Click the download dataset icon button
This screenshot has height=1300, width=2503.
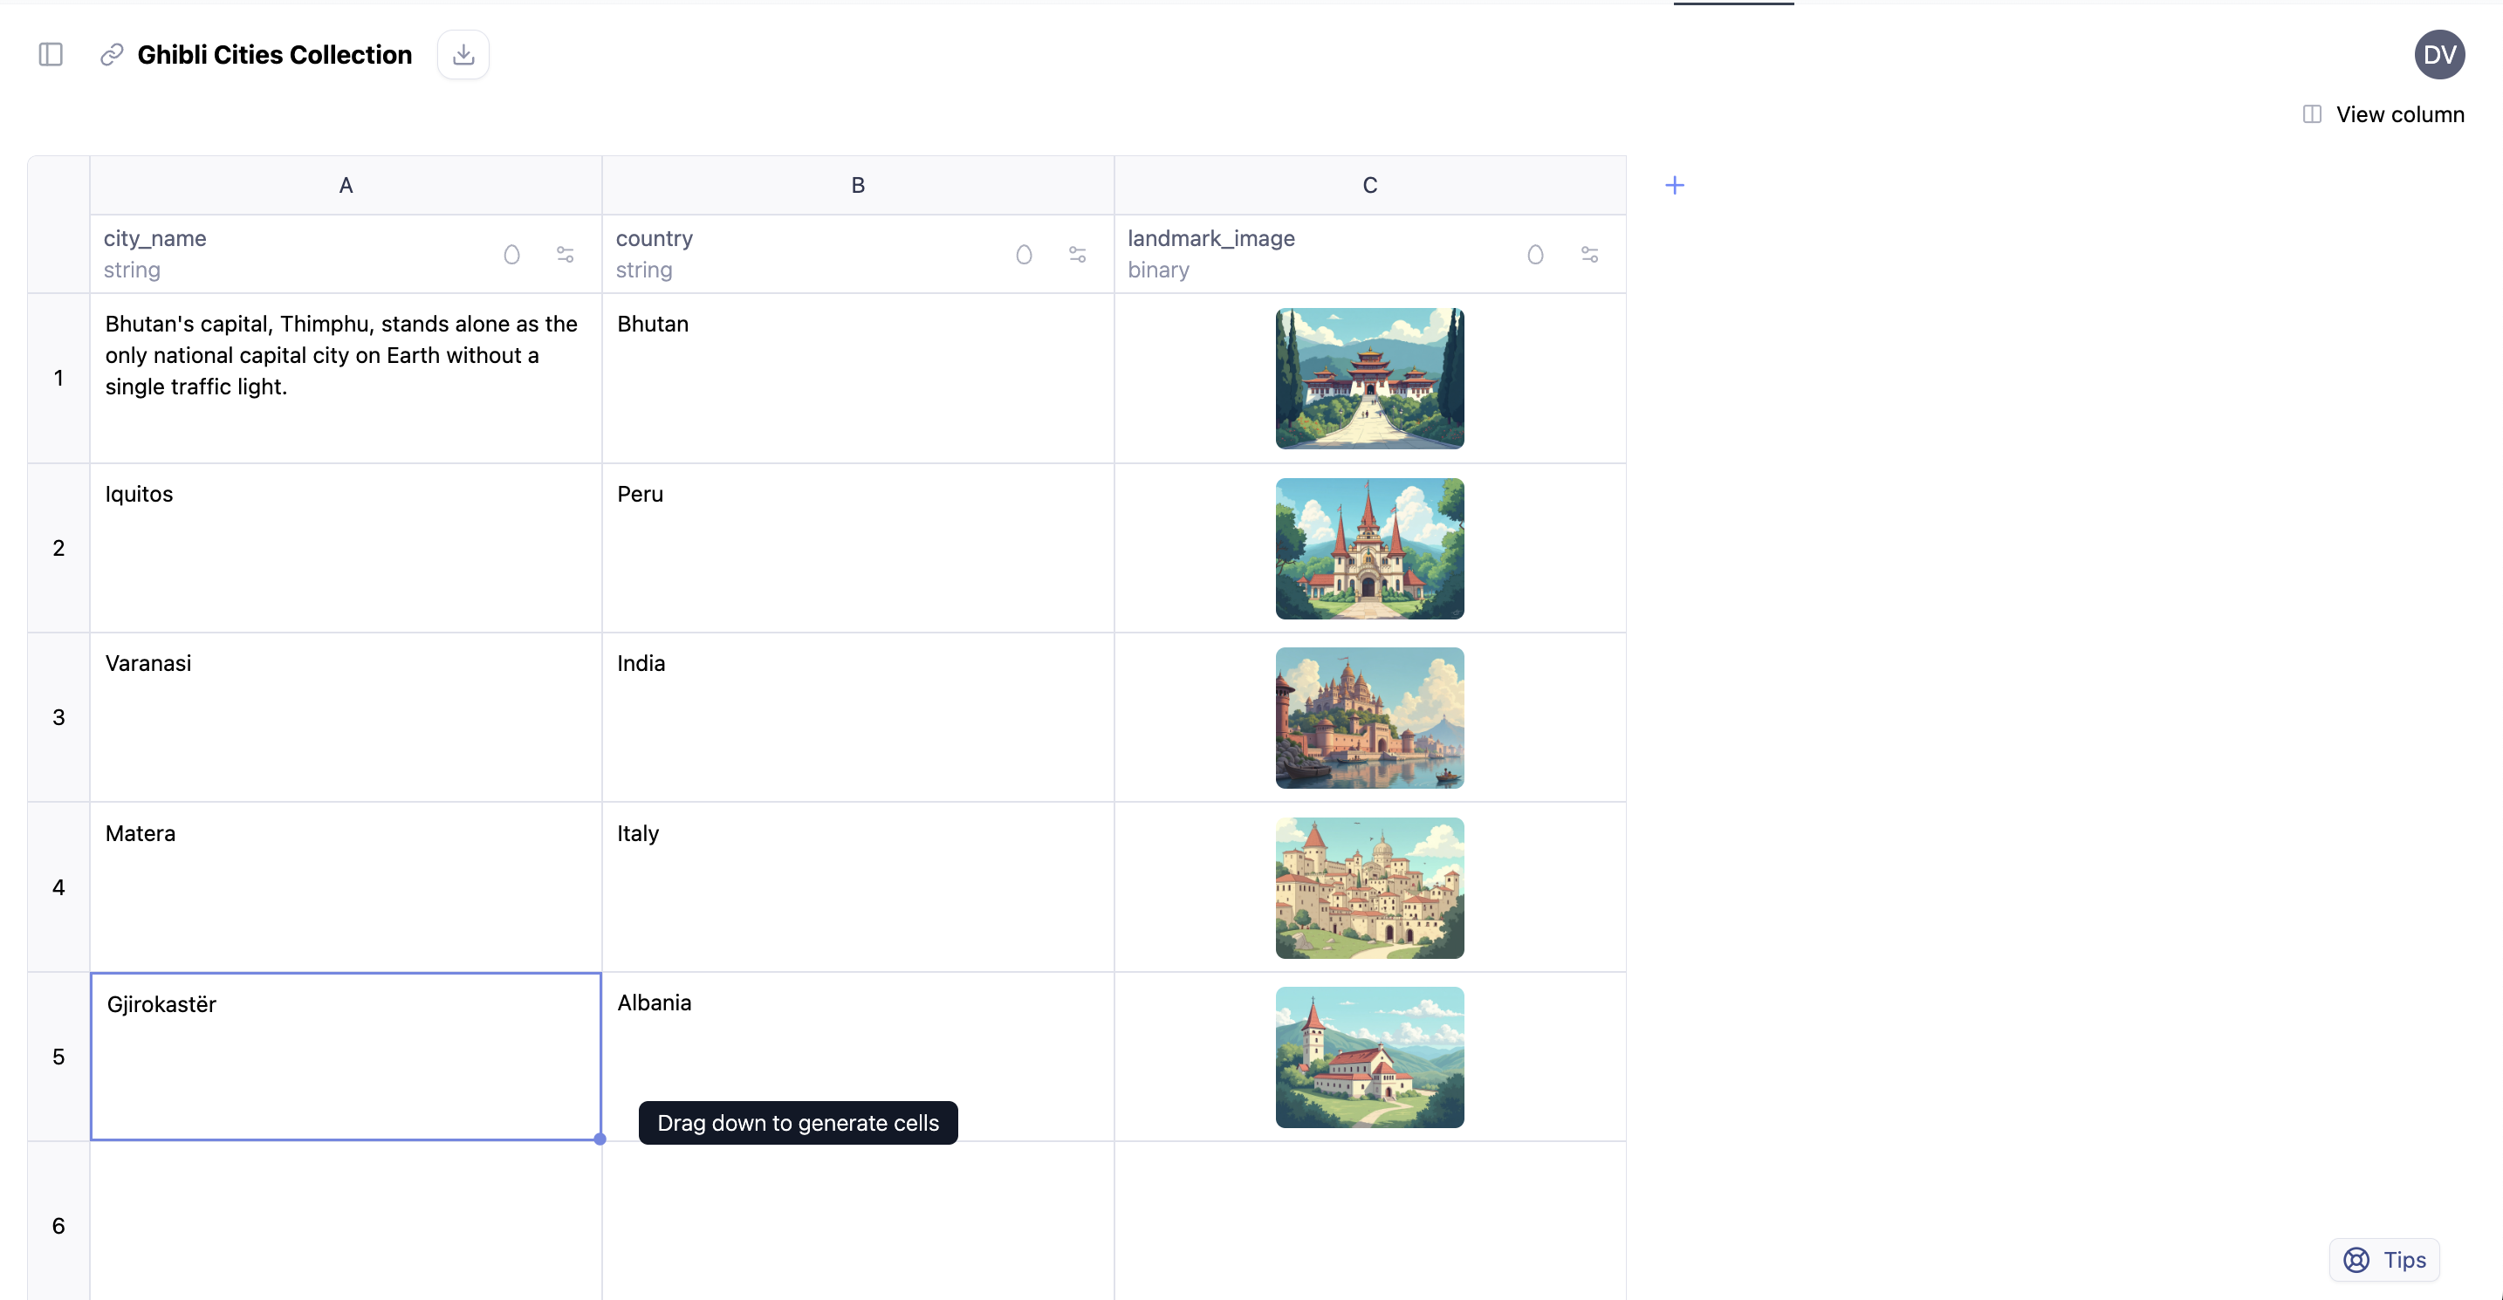(x=463, y=54)
